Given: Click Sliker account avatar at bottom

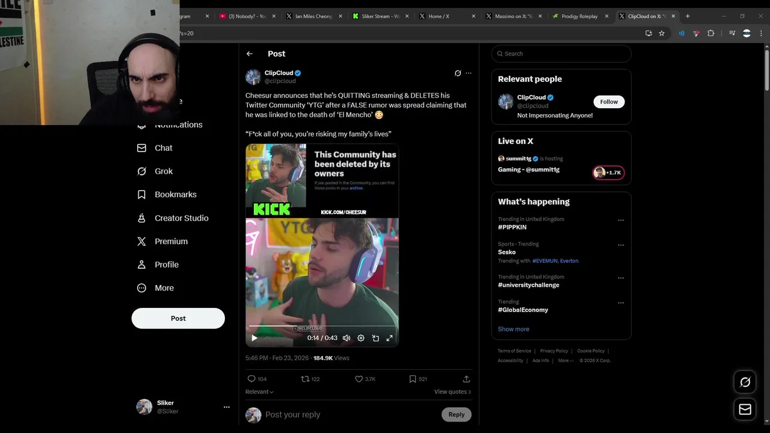Looking at the screenshot, I should [144, 407].
